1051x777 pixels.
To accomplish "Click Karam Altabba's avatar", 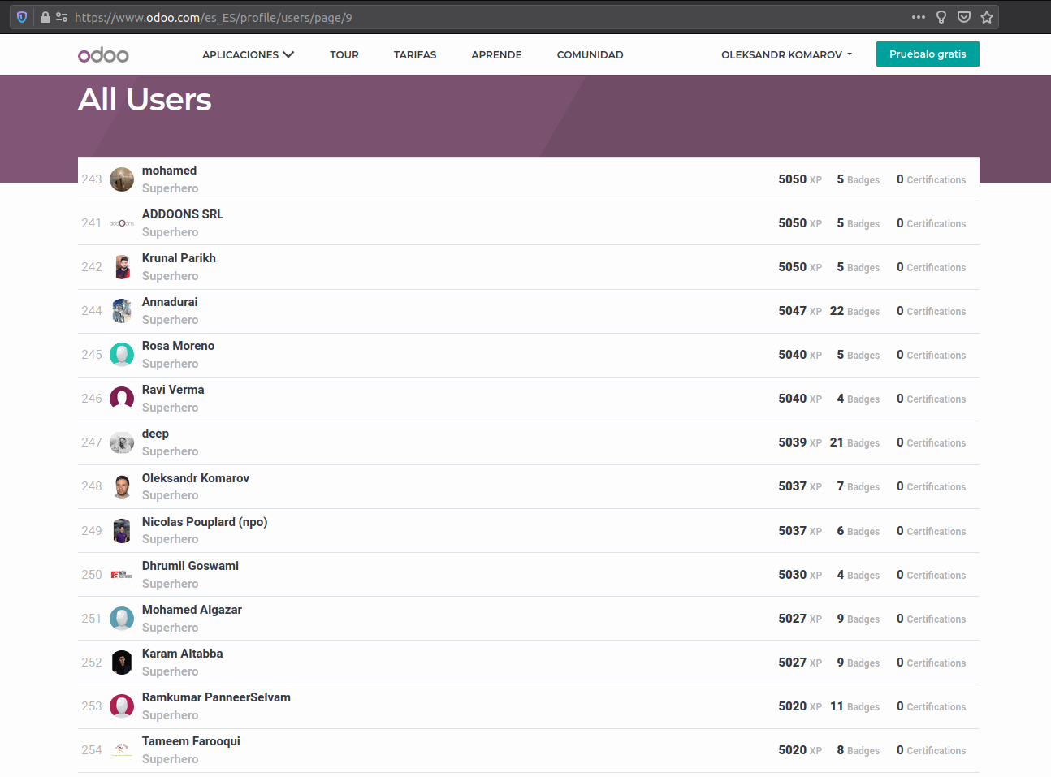I will coord(122,663).
